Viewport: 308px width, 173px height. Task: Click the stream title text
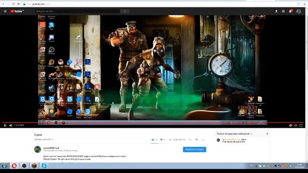[38, 135]
